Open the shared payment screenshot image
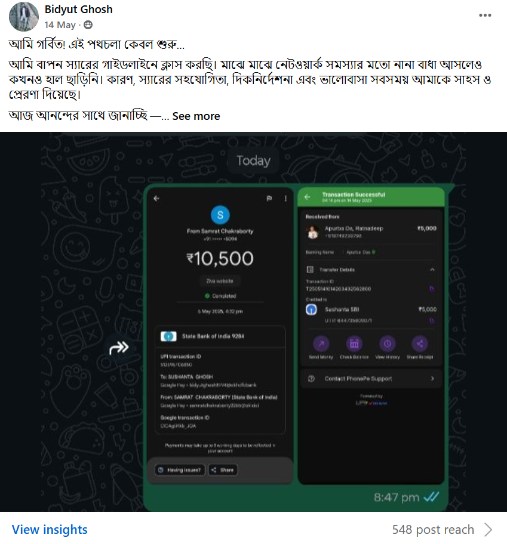The height and width of the screenshot is (544, 507). click(x=253, y=322)
